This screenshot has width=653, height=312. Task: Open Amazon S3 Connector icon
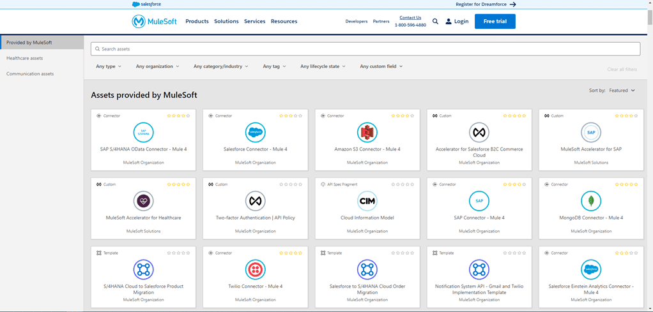tap(367, 133)
